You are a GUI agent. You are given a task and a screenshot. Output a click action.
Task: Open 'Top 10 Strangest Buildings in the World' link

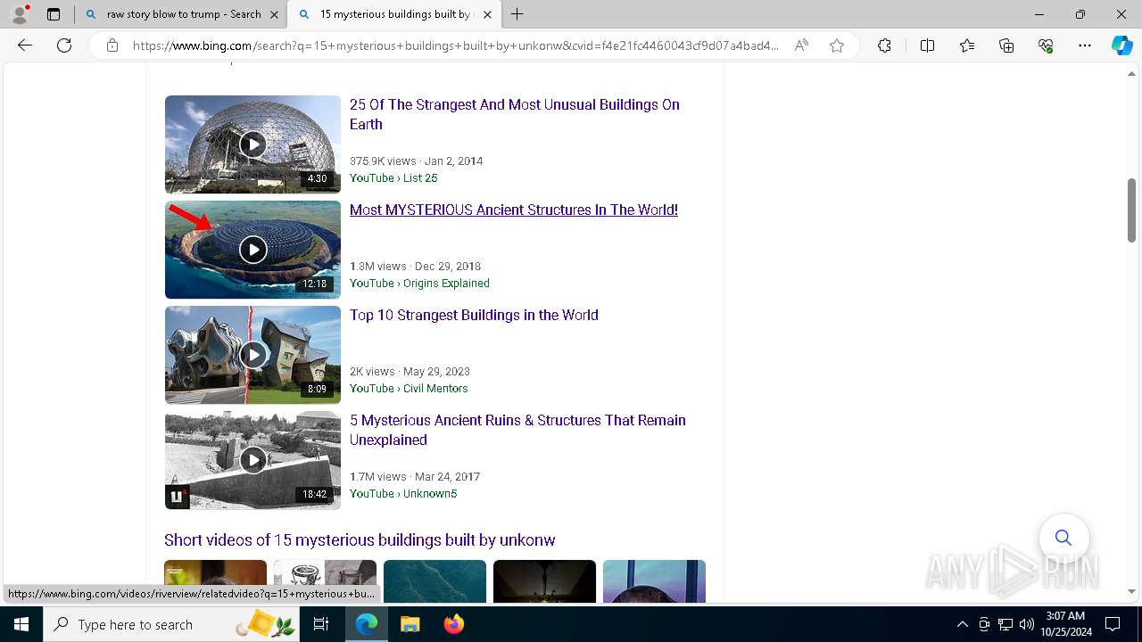pos(474,315)
